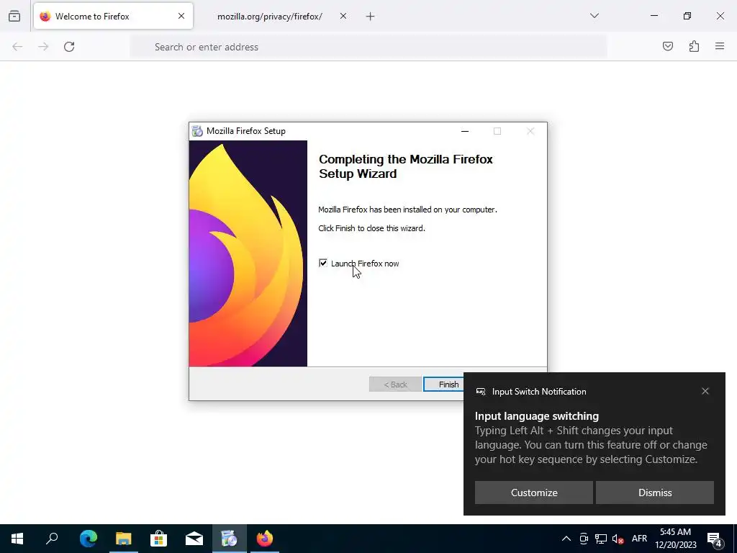Select Firefox browser icon in taskbar

pyautogui.click(x=265, y=539)
